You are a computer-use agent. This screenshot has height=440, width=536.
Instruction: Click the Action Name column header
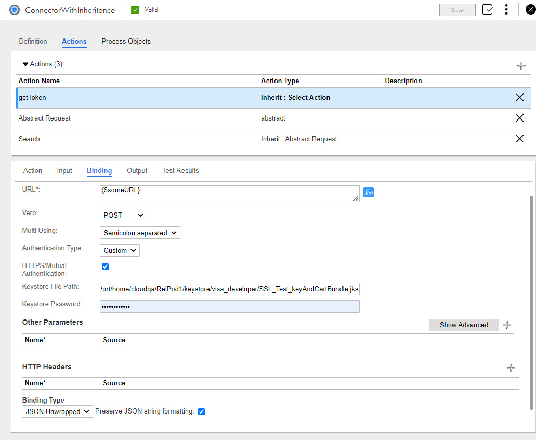coord(39,81)
